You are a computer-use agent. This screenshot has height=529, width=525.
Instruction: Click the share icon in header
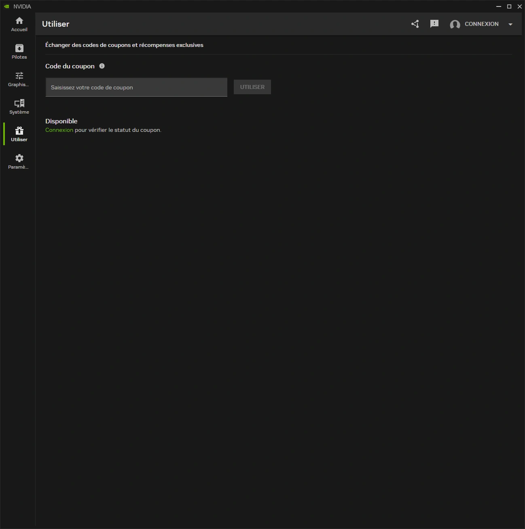[x=415, y=24]
